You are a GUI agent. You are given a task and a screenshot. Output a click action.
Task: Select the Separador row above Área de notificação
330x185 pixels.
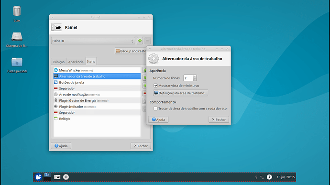point(97,88)
